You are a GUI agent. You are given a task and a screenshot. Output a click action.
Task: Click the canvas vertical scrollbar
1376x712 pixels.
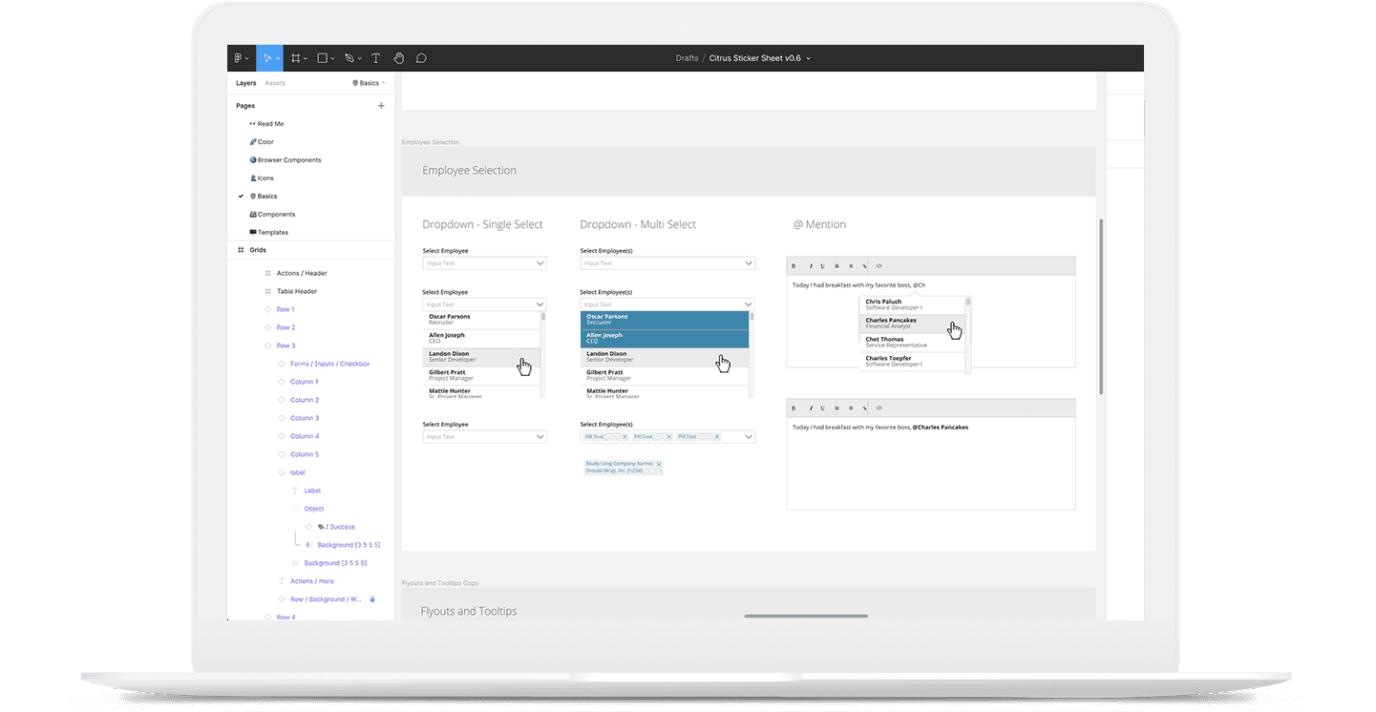1101,306
